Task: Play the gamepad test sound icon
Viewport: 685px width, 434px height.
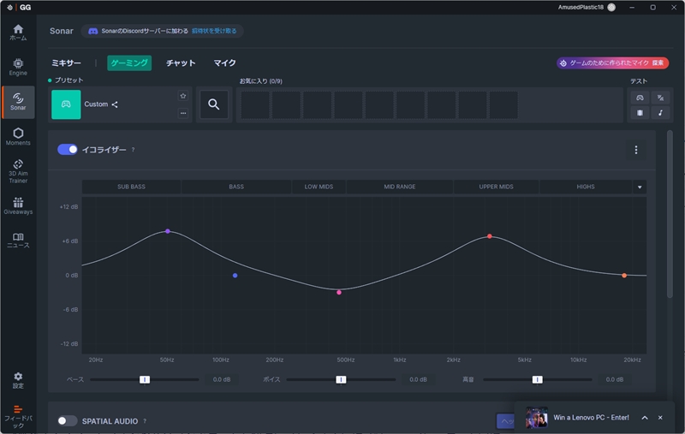Action: (x=639, y=98)
